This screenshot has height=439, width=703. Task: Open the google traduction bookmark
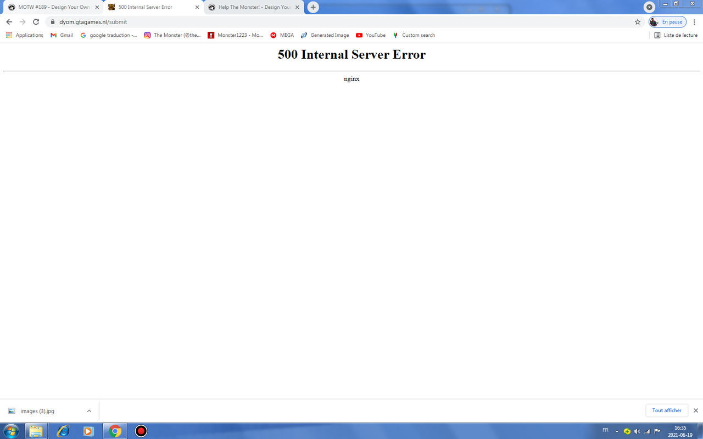109,35
